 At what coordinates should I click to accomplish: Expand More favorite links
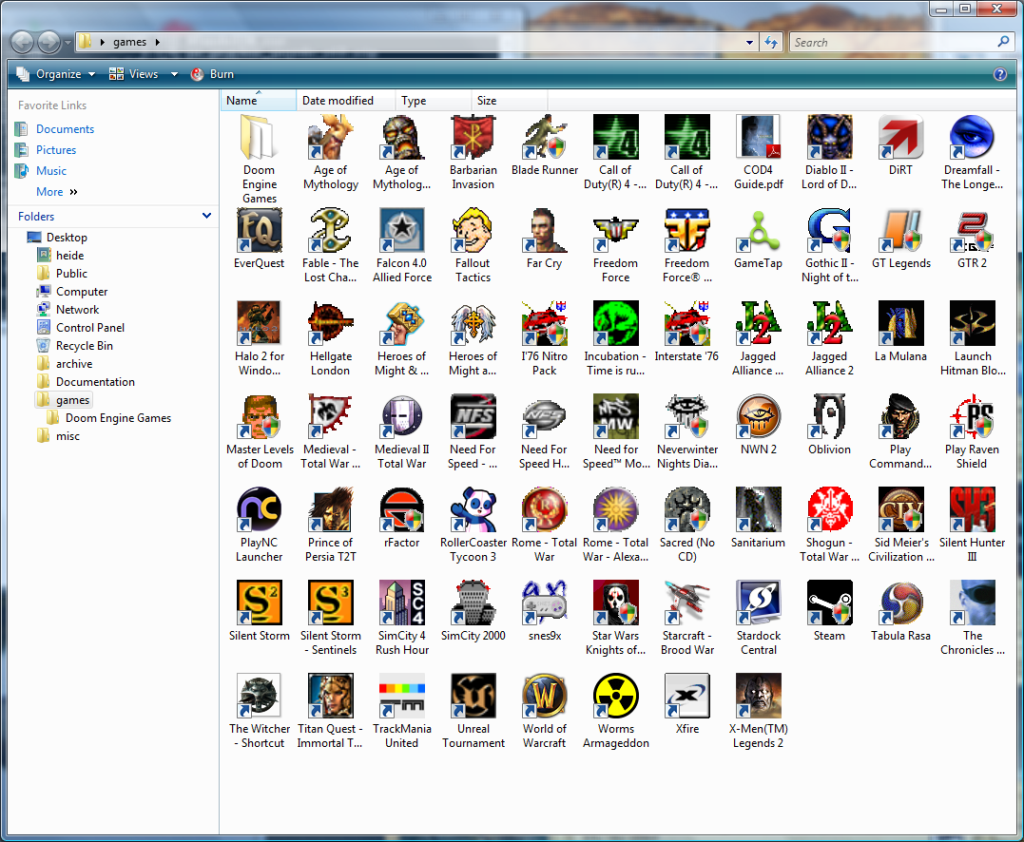pos(57,192)
